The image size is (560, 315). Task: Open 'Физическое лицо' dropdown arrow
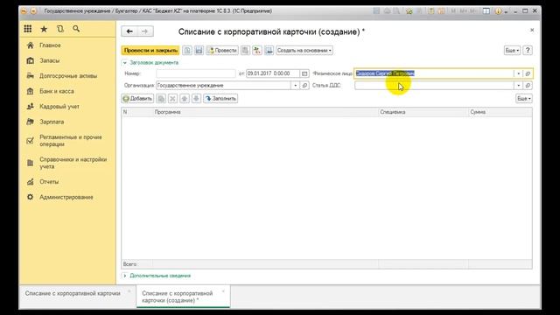pos(518,73)
